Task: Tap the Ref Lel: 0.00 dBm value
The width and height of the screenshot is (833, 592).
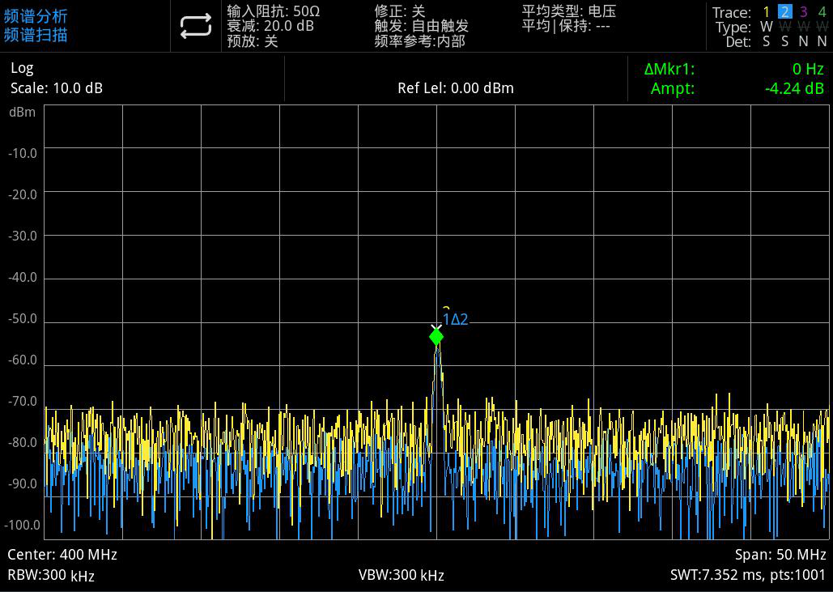Action: point(456,88)
